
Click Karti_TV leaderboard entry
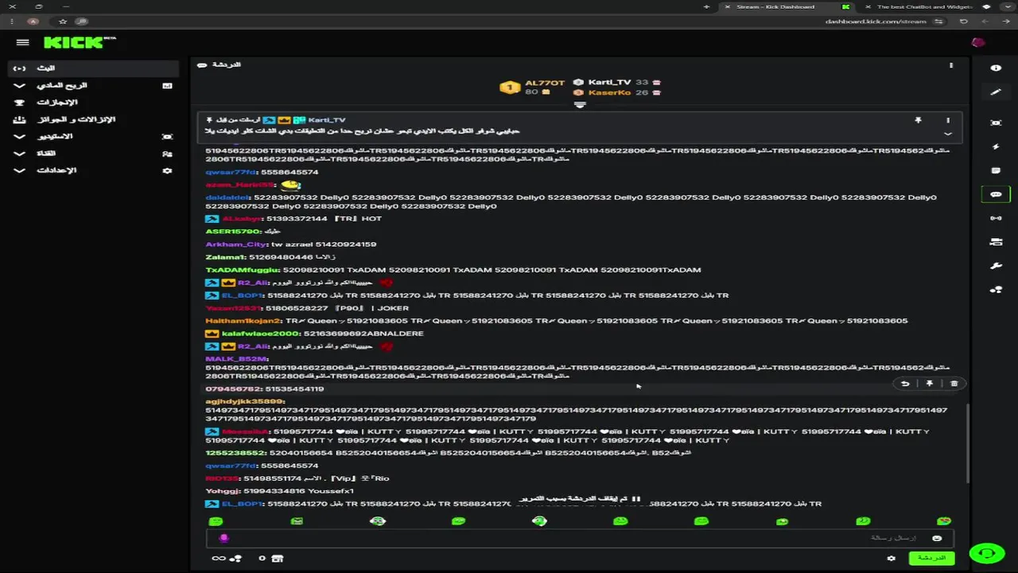click(x=617, y=82)
